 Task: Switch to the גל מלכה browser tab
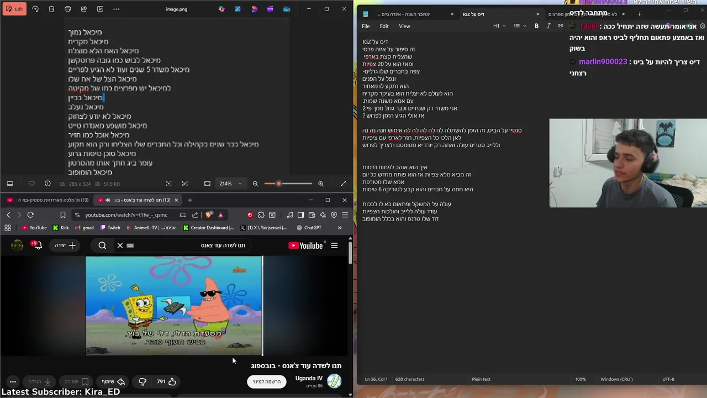pos(46,200)
